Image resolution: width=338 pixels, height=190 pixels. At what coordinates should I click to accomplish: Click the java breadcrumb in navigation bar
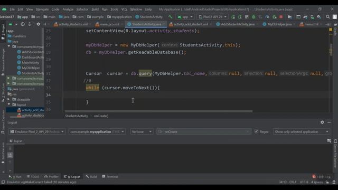click(x=64, y=17)
